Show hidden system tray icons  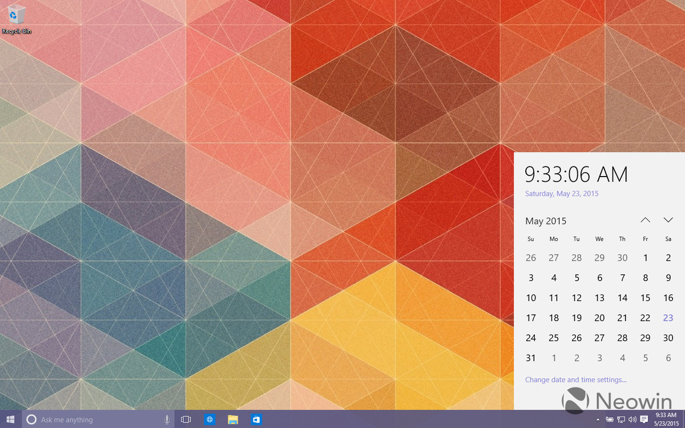pos(598,420)
